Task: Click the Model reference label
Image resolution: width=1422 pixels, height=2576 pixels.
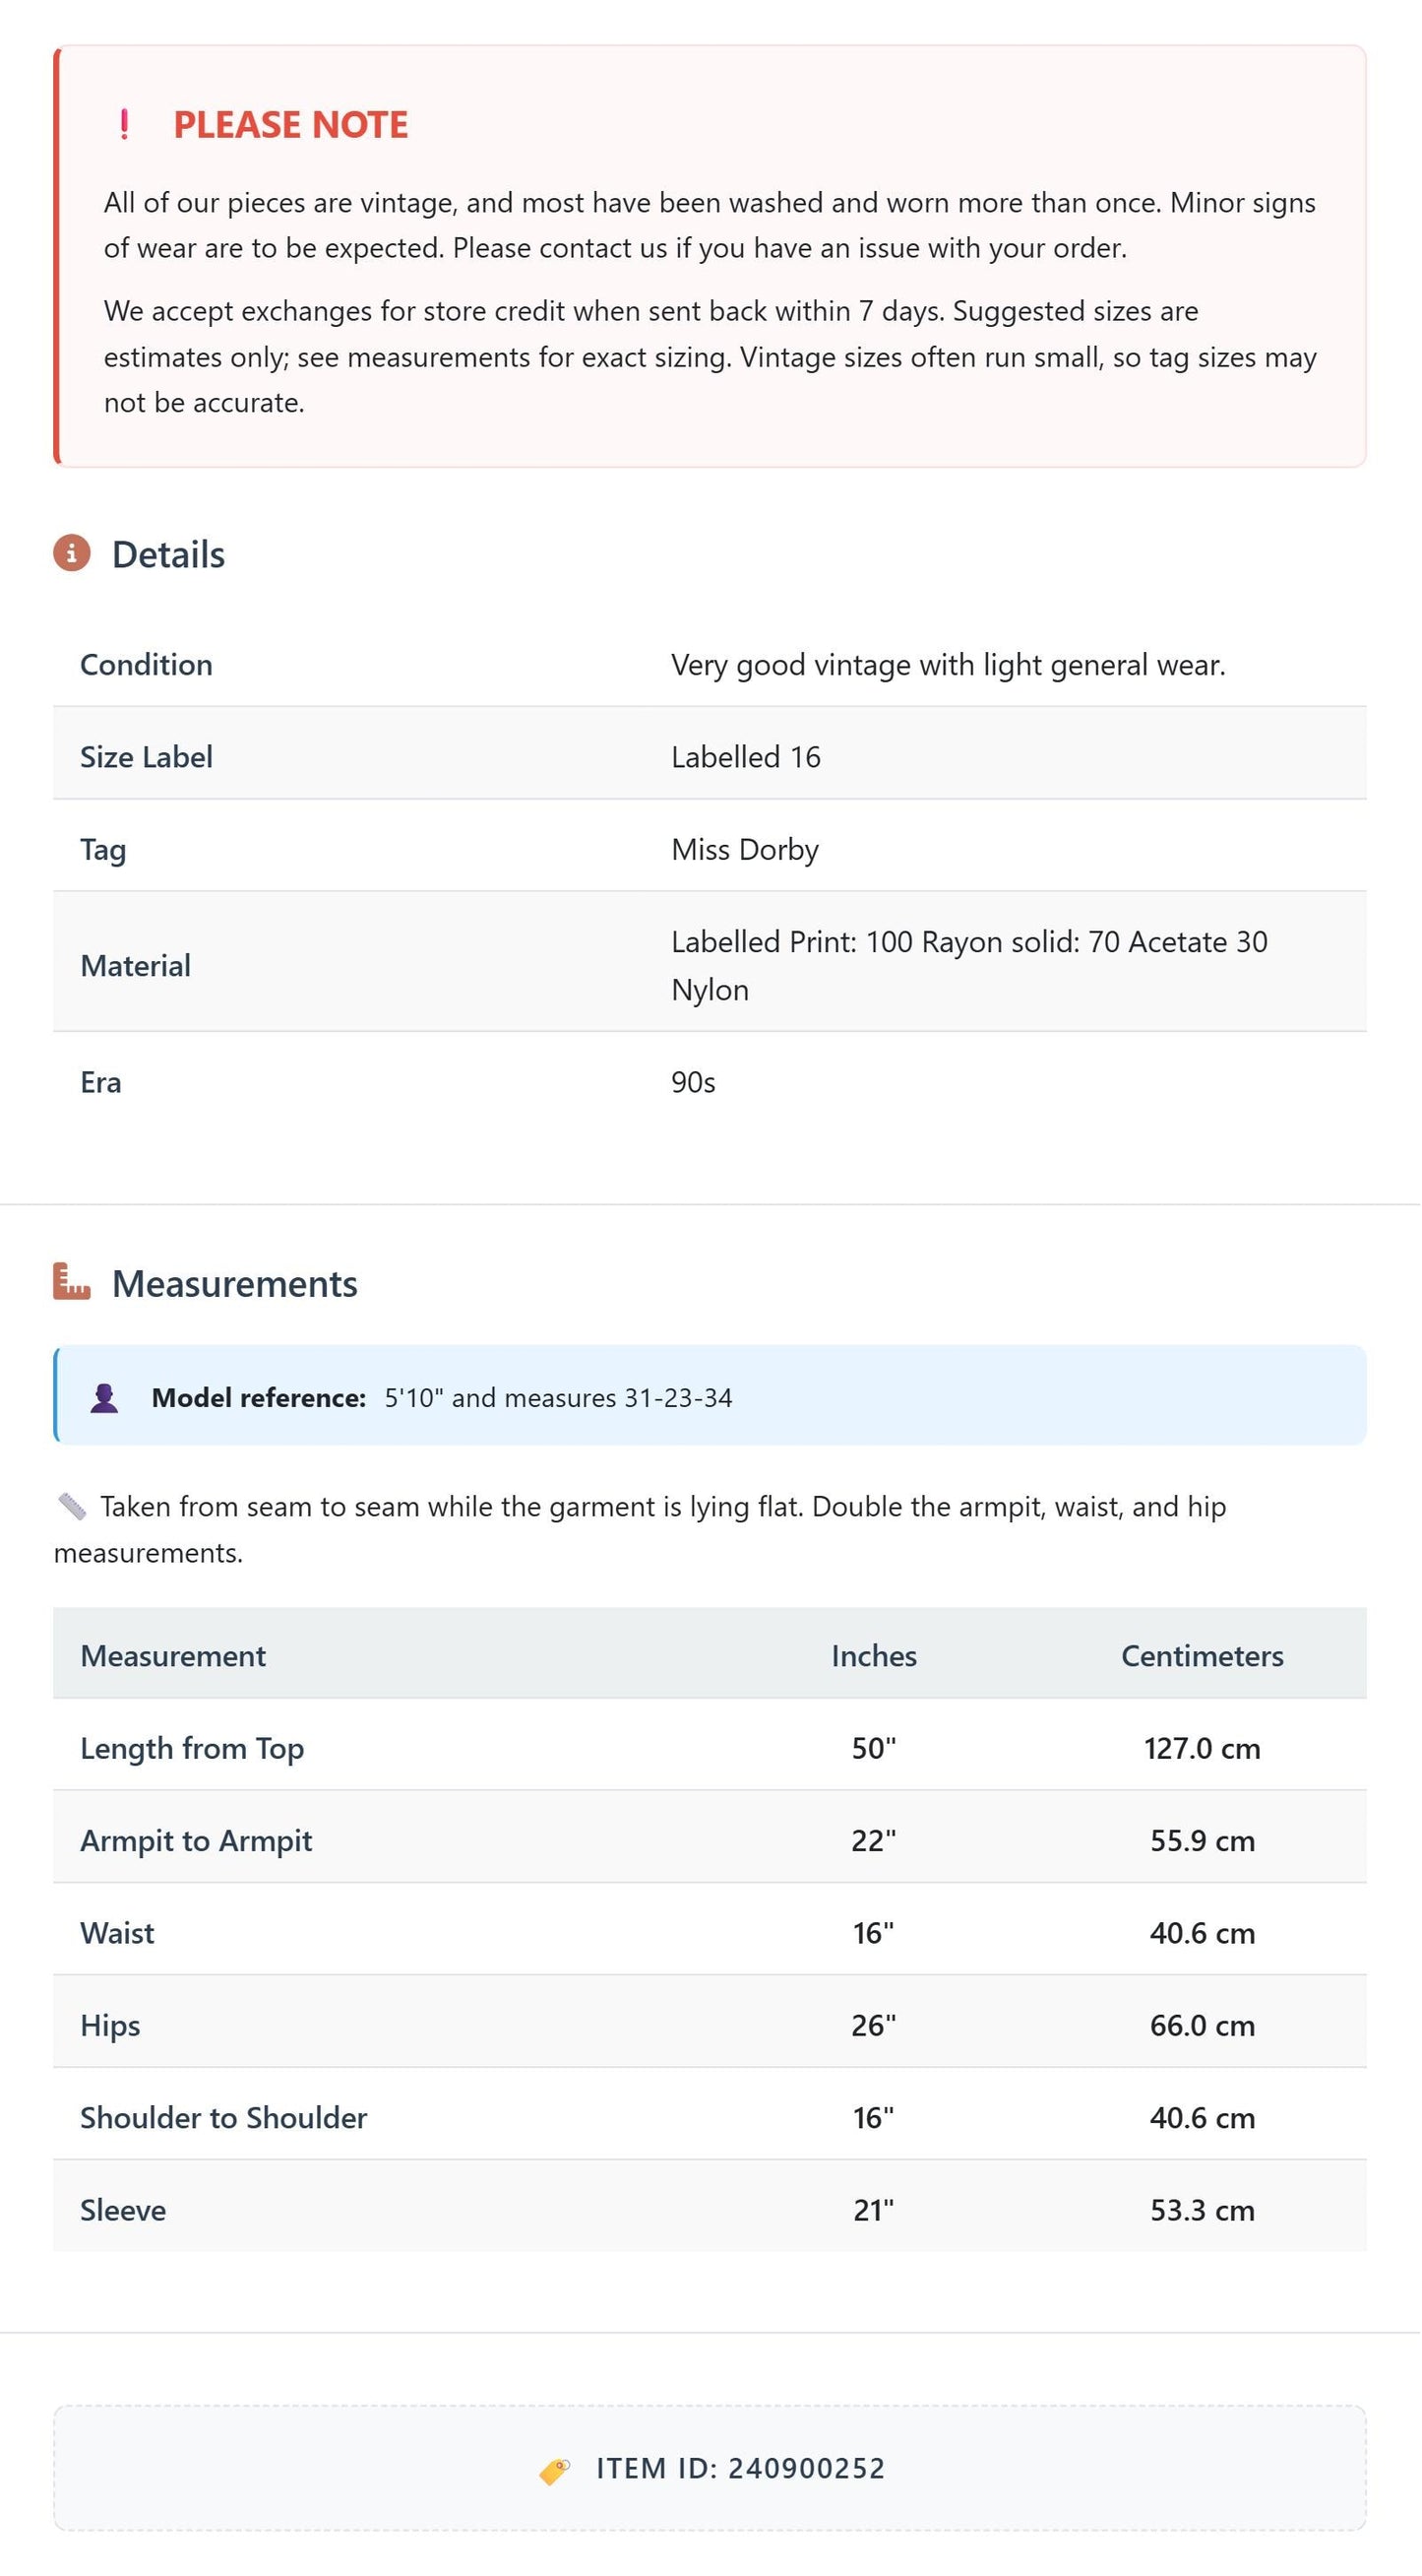Action: (259, 1398)
